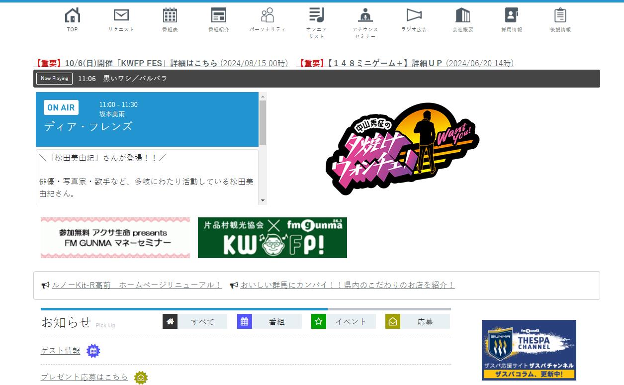Screen dimensions: 624x385
Task: Select the イベント news filter tab
Action: (x=344, y=321)
